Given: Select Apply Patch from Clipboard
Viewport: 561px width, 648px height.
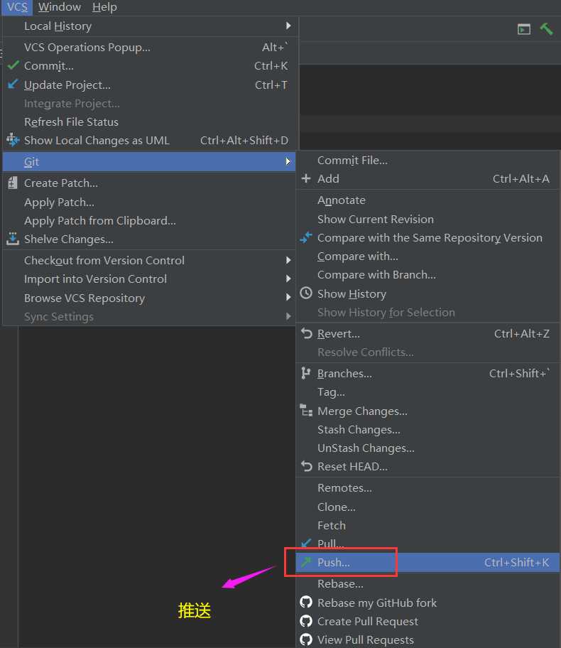Looking at the screenshot, I should [x=151, y=221].
